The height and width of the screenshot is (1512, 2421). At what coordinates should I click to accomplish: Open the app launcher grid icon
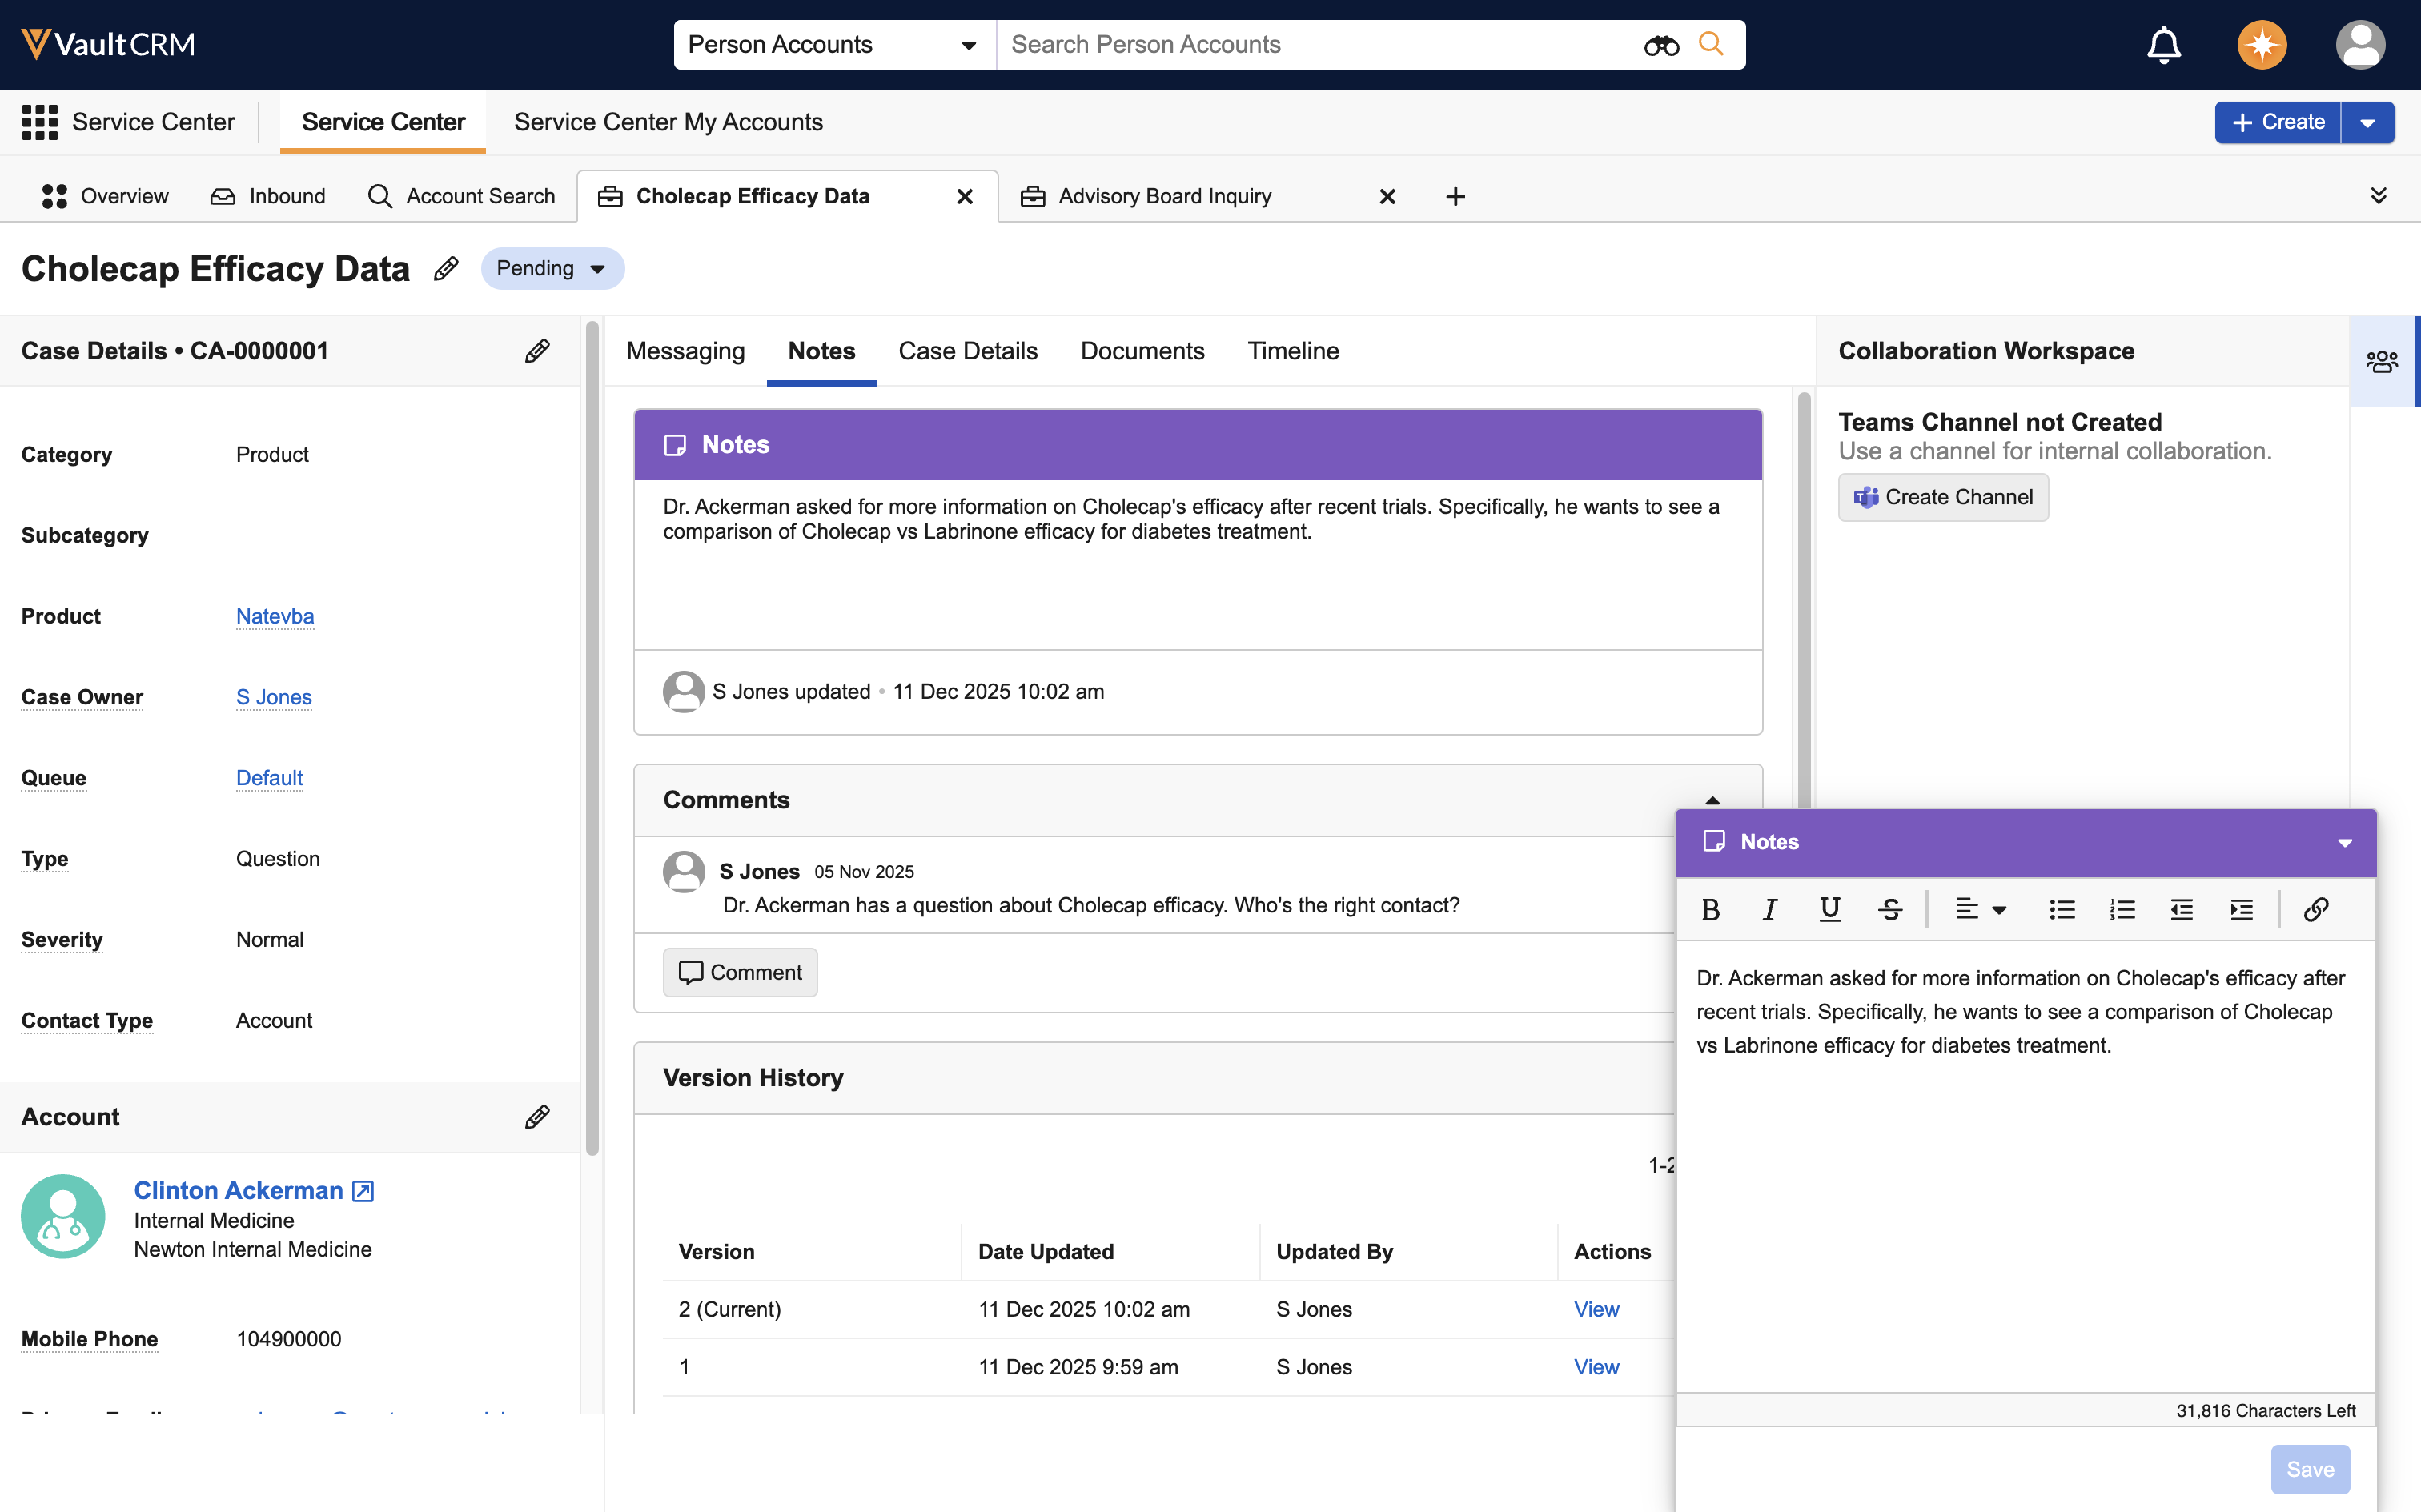40,122
